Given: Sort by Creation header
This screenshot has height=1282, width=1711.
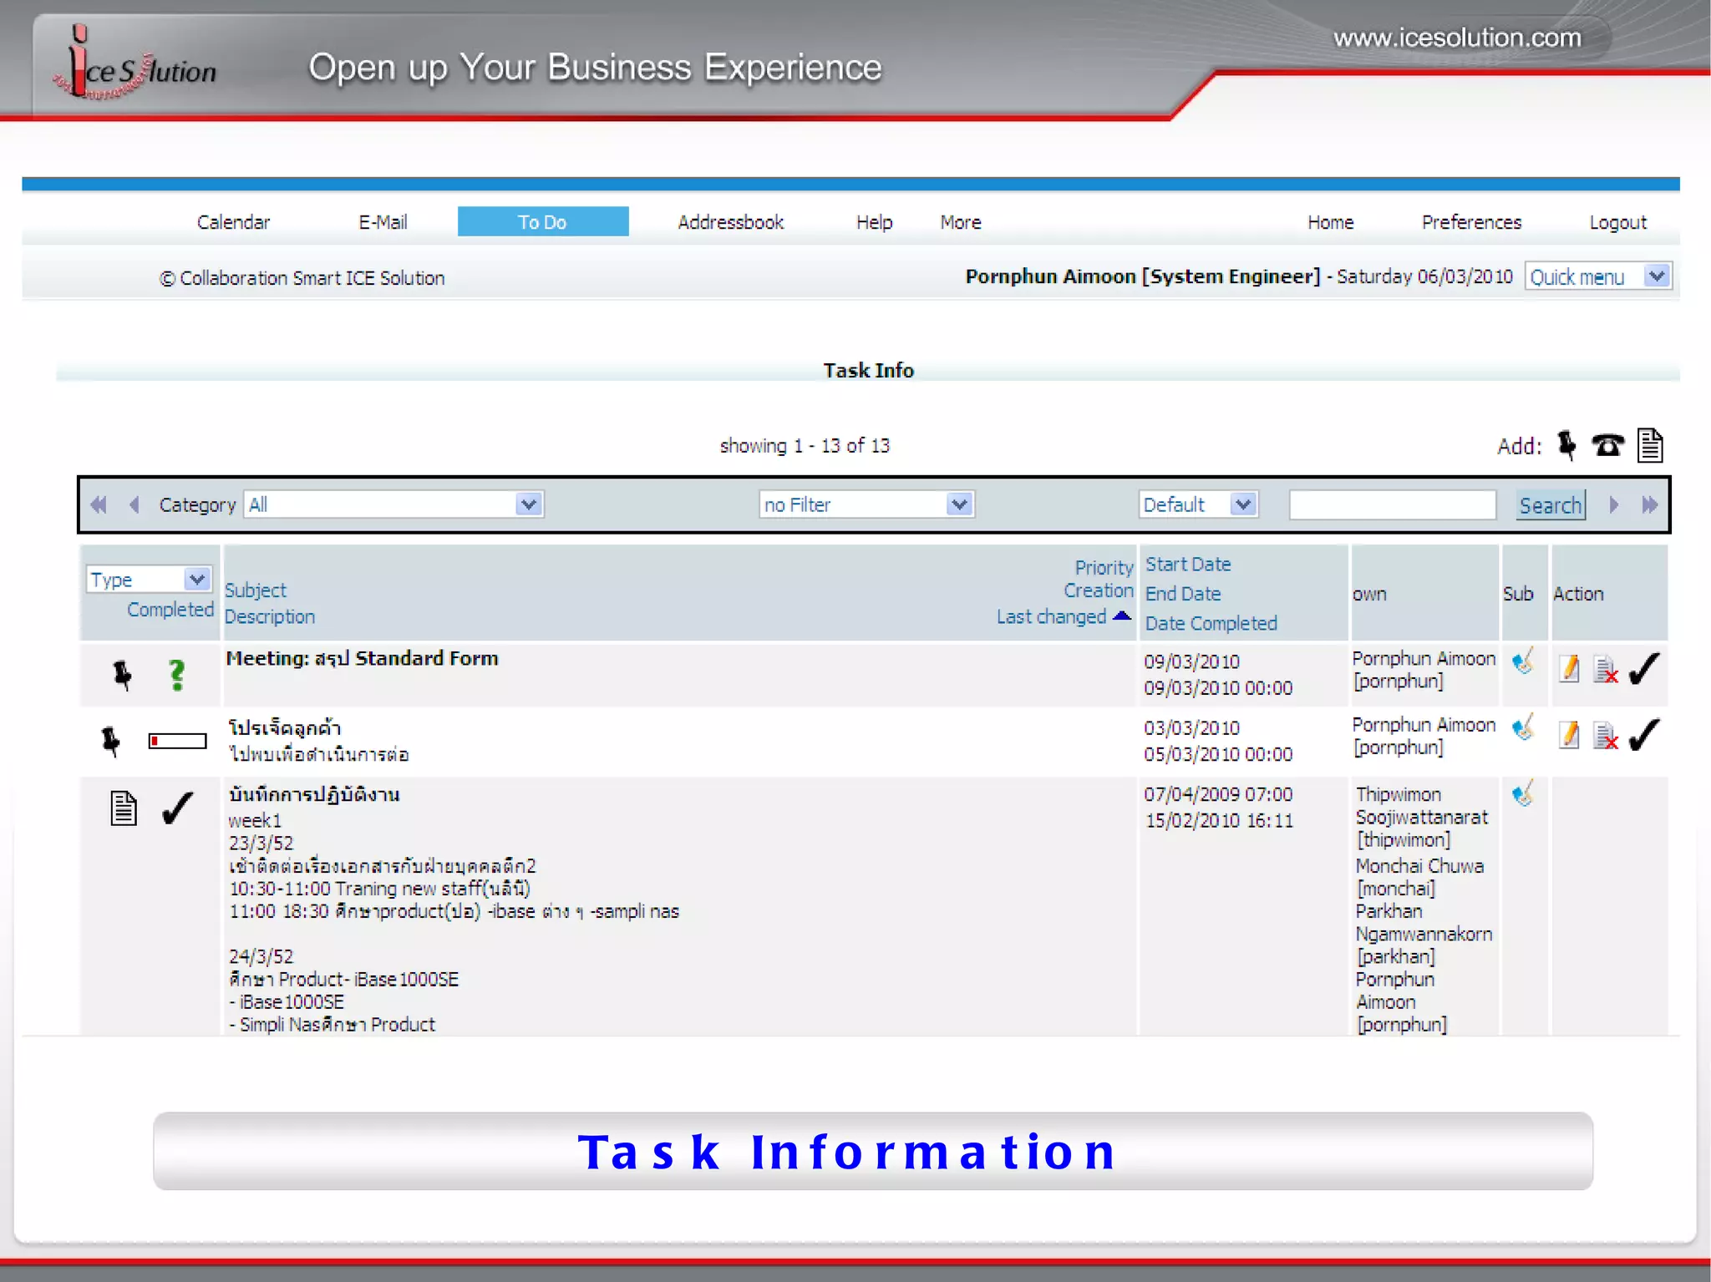Looking at the screenshot, I should tap(1099, 590).
